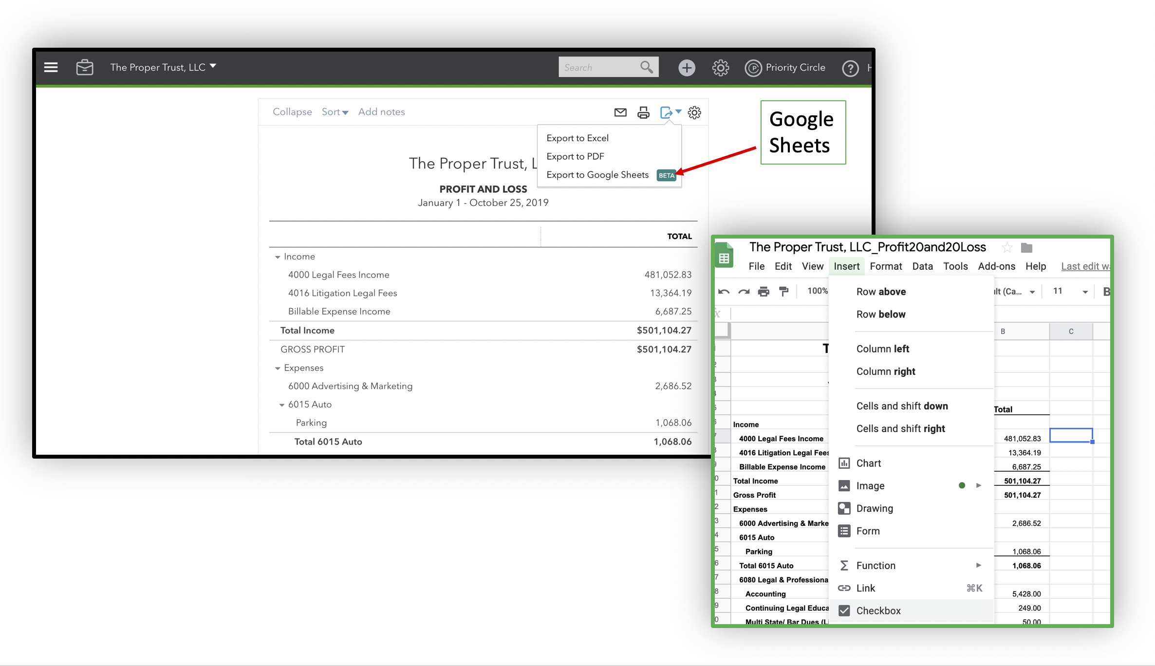
Task: Open the Format menu in Sheets
Action: click(x=886, y=266)
